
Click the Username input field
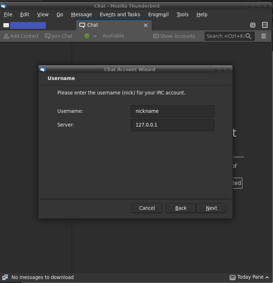point(172,111)
